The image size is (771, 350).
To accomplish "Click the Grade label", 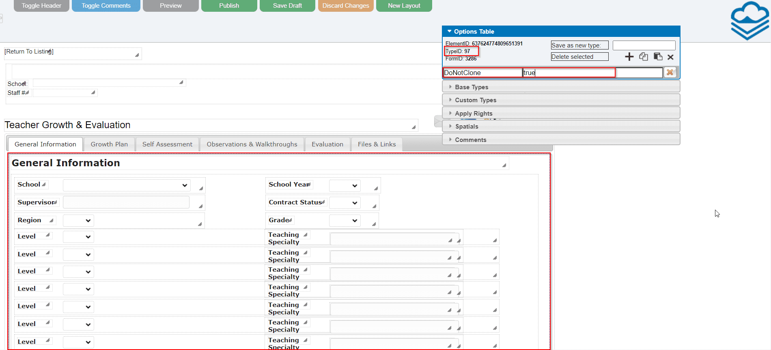I will 279,220.
